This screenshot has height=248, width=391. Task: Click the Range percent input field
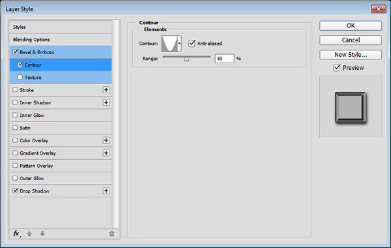pyautogui.click(x=224, y=59)
